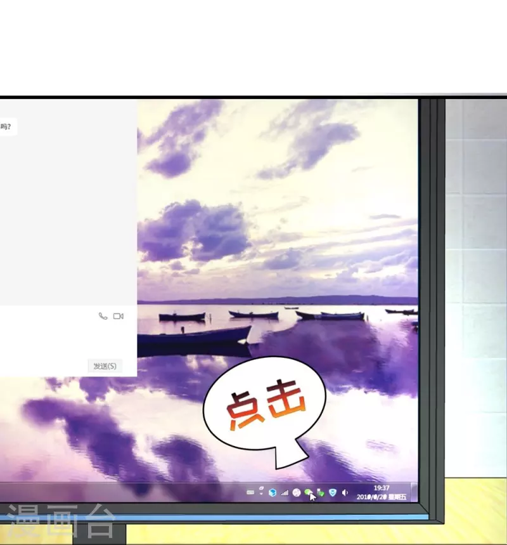Click the empty taskbar area left of tray
This screenshot has width=507, height=545.
point(127,492)
